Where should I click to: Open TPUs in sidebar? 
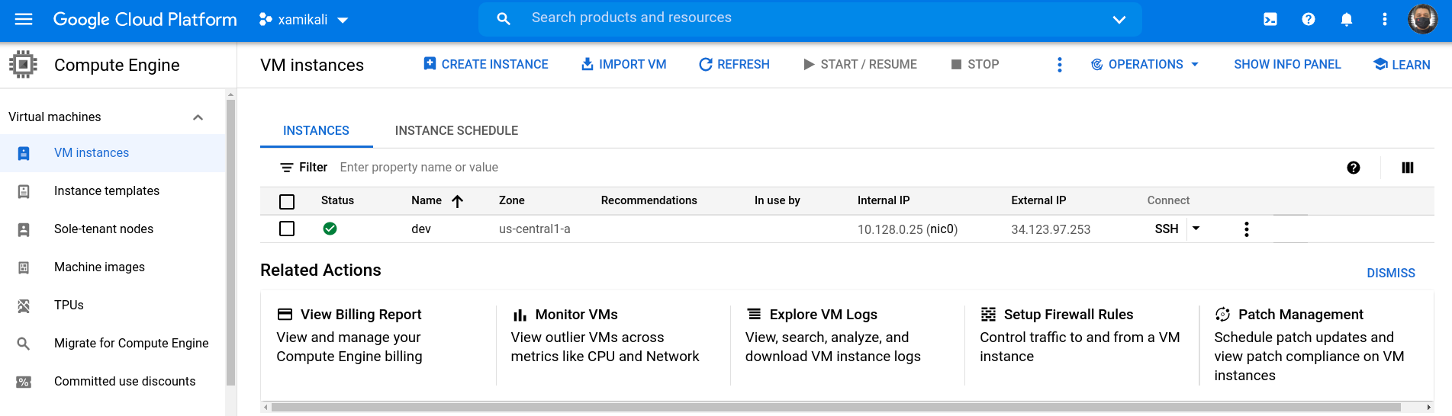click(x=113, y=306)
